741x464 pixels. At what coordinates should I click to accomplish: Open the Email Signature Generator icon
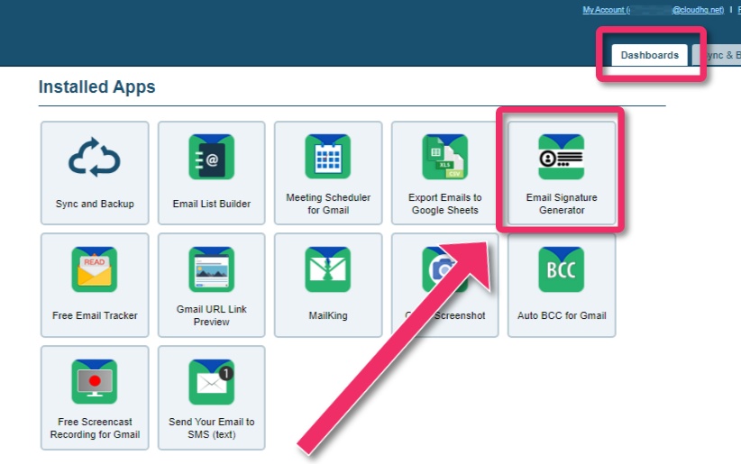click(x=562, y=157)
